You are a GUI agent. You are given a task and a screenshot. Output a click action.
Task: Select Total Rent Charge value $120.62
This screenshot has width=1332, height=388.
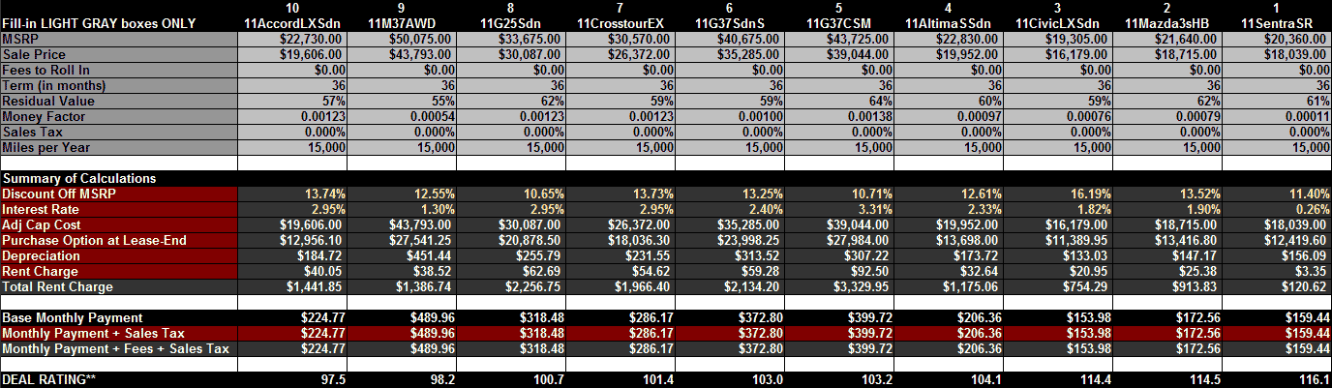(x=1279, y=286)
